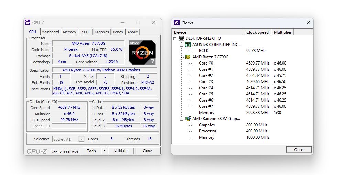Viewport: 344px width, 175px height.
Task: Select the Core #0 row
Action: 242,63
